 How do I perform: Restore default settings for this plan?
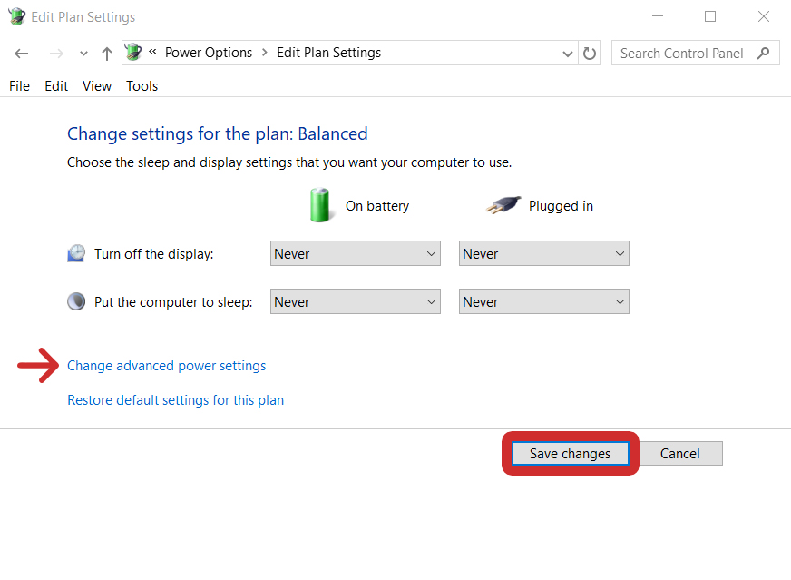pyautogui.click(x=175, y=399)
